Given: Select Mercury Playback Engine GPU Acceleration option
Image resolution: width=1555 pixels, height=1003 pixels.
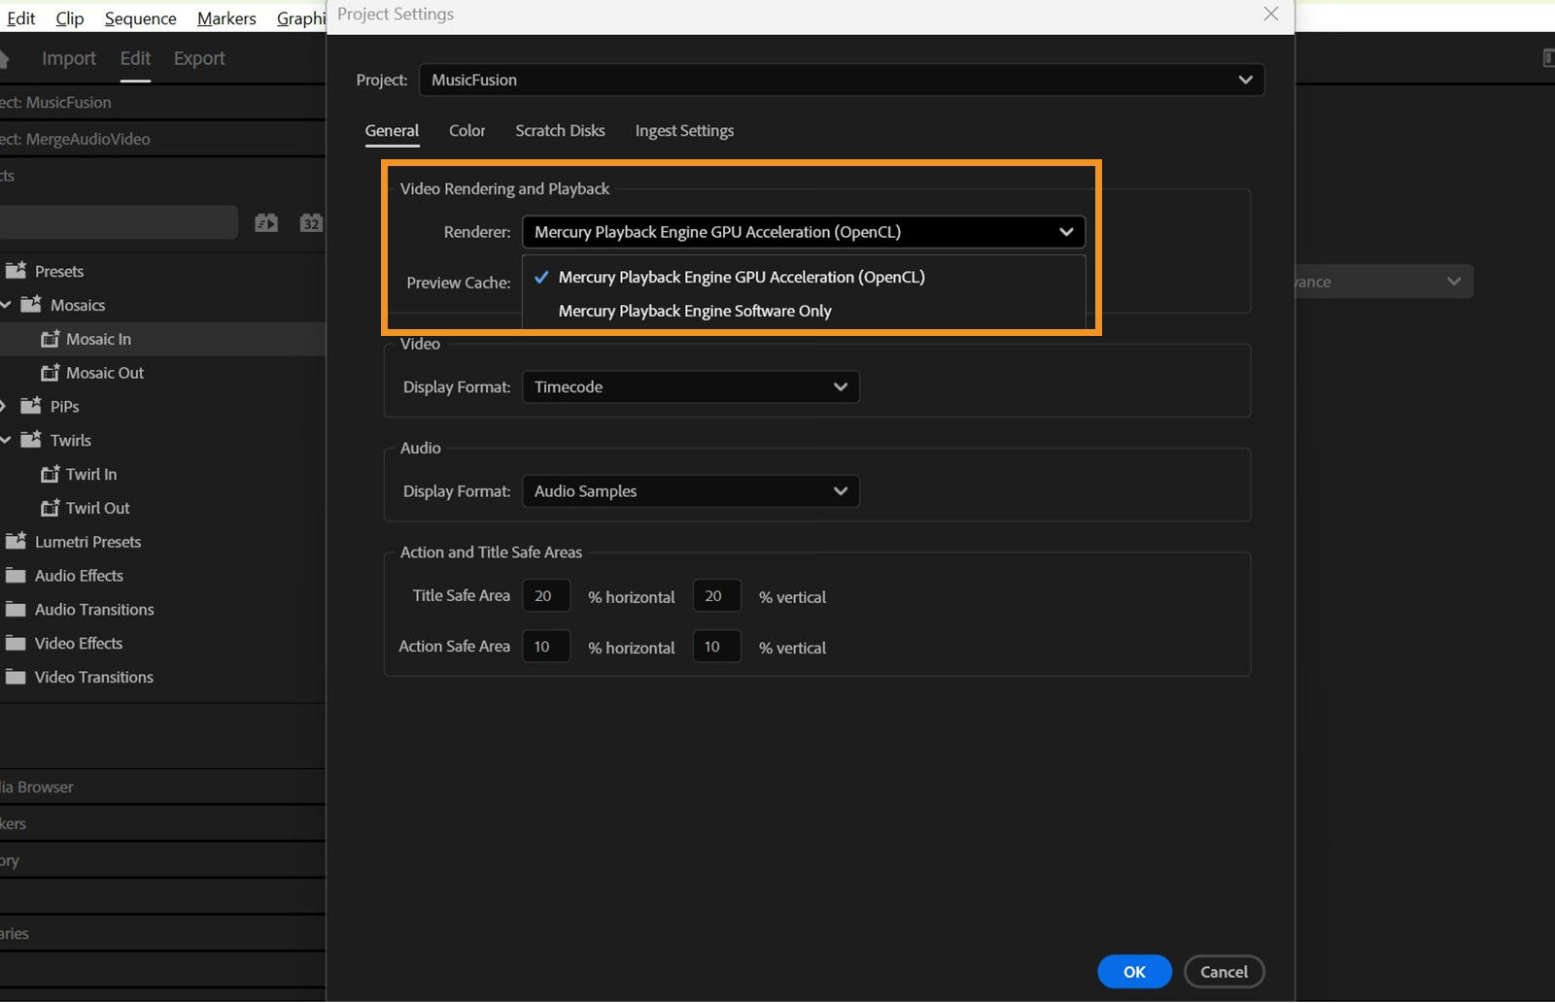Looking at the screenshot, I should pos(740,277).
